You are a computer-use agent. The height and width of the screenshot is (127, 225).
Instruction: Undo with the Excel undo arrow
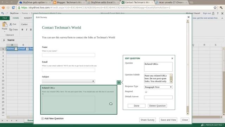pos(2,13)
